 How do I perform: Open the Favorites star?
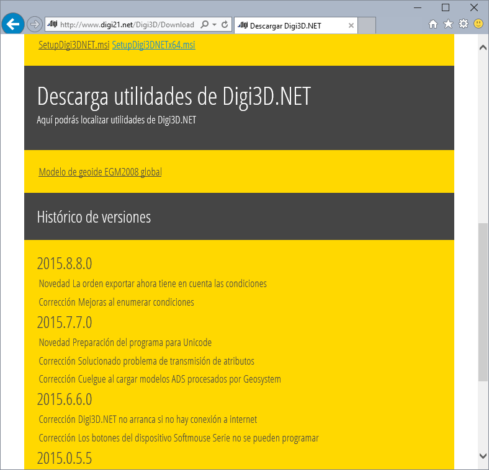click(449, 24)
